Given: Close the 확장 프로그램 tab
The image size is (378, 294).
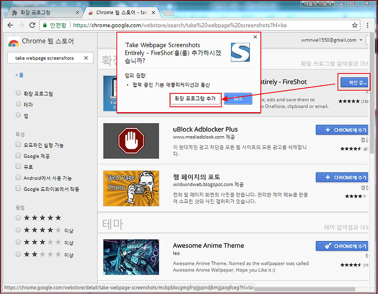Looking at the screenshot, I should pyautogui.click(x=77, y=13).
